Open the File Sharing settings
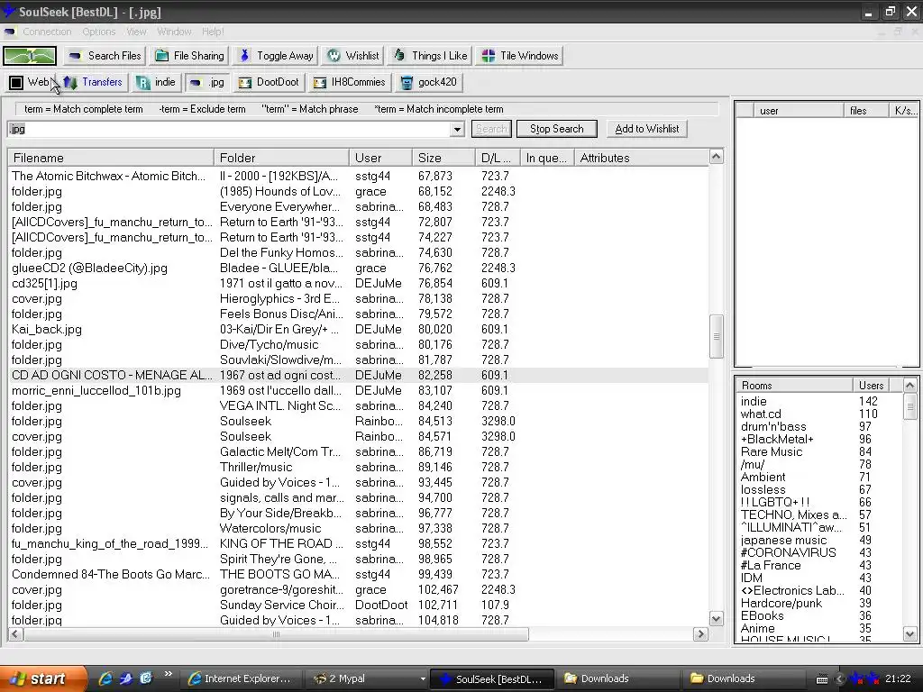The image size is (923, 692). [189, 56]
